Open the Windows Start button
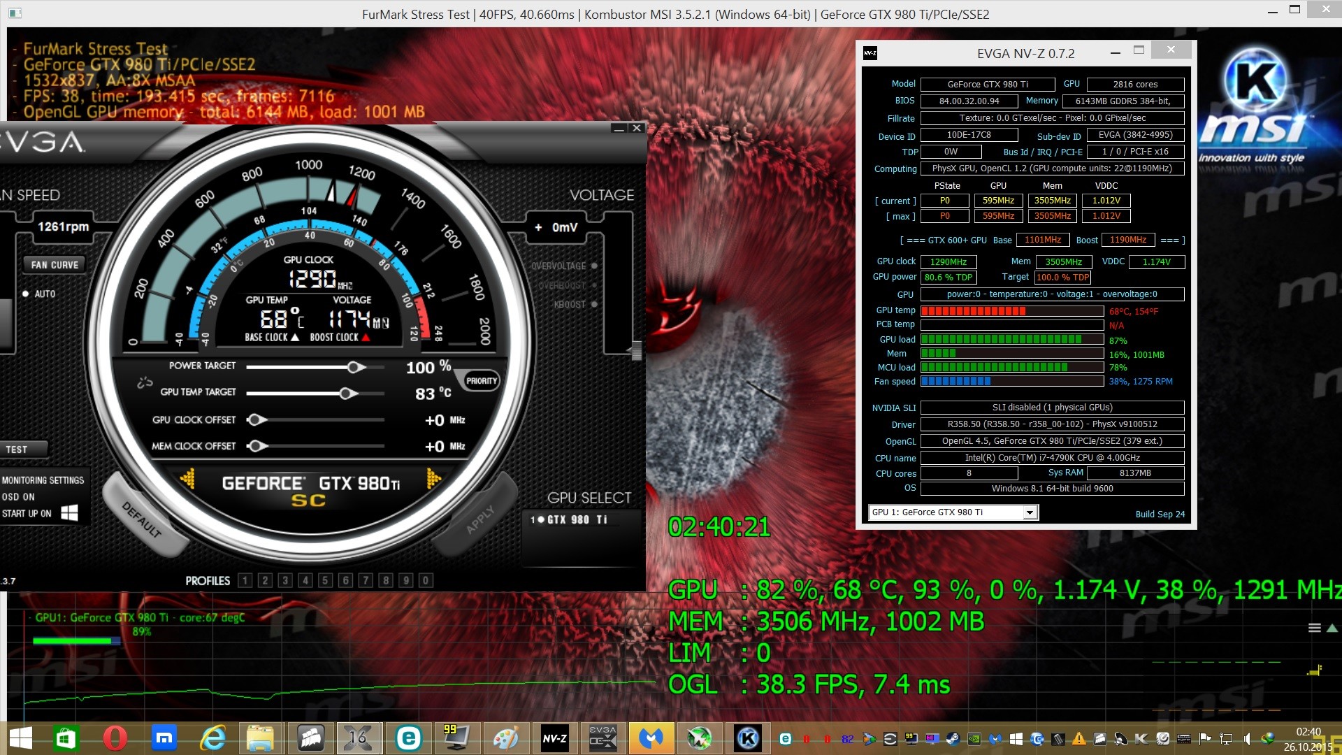The height and width of the screenshot is (755, 1342). [21, 738]
